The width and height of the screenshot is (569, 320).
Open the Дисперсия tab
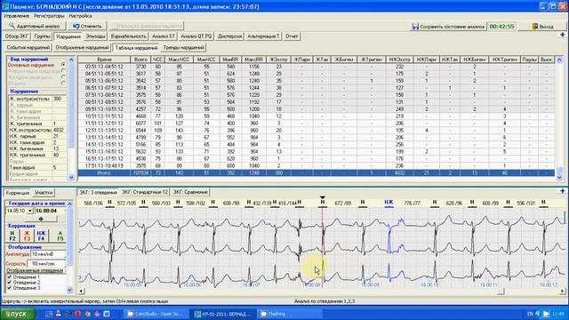[229, 36]
